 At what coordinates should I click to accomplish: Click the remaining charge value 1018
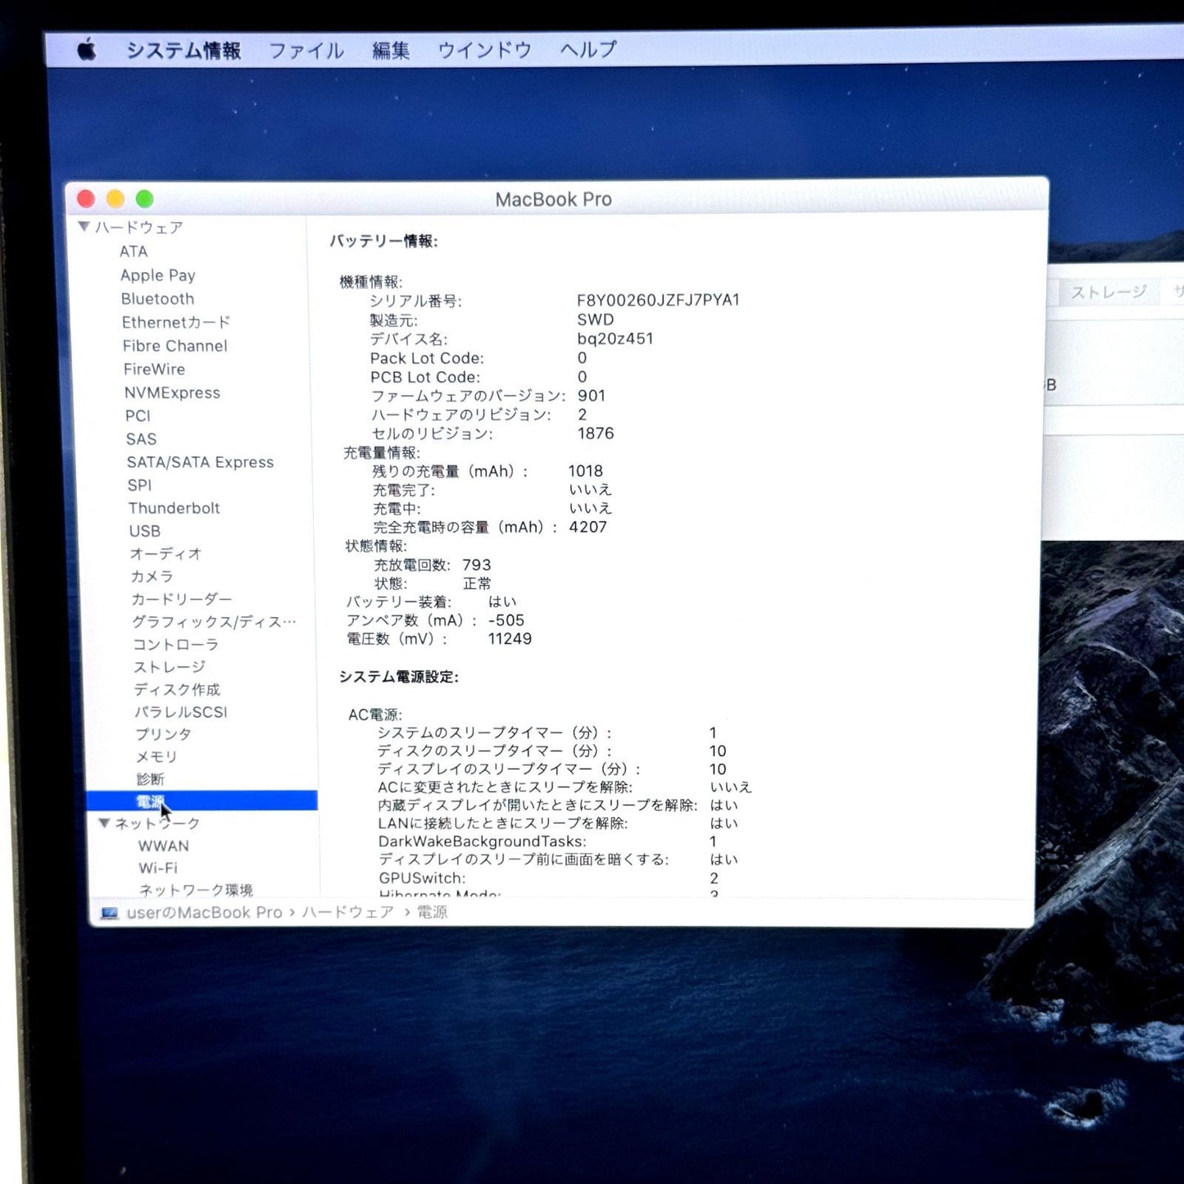[586, 471]
